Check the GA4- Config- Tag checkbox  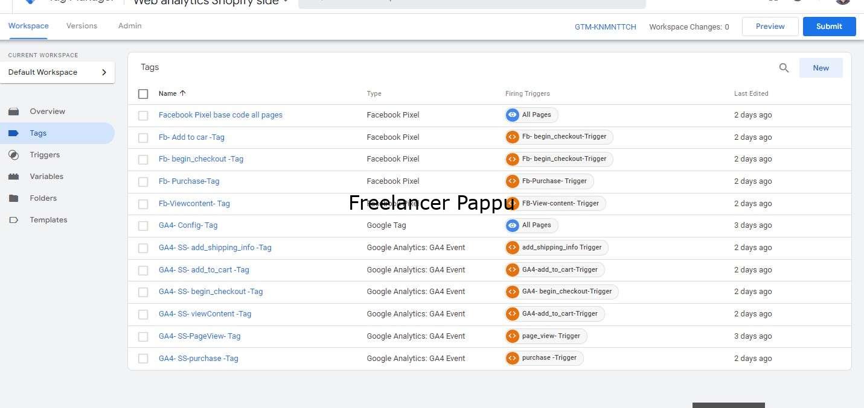coord(143,226)
